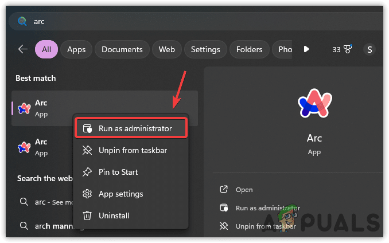Open the S user profile avatar
The width and height of the screenshot is (389, 243).
369,49
